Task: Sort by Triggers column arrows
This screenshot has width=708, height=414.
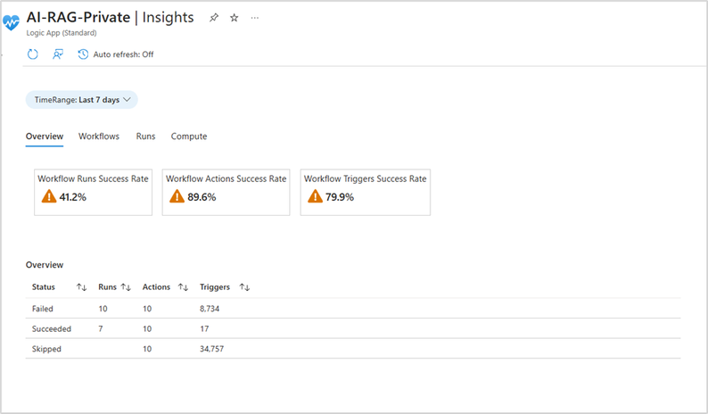Action: point(244,287)
